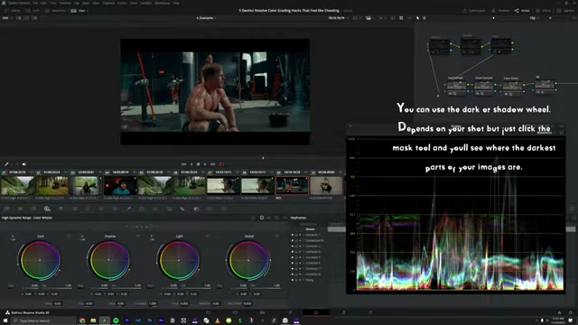Expand the Sizing keyframe row

303,280
